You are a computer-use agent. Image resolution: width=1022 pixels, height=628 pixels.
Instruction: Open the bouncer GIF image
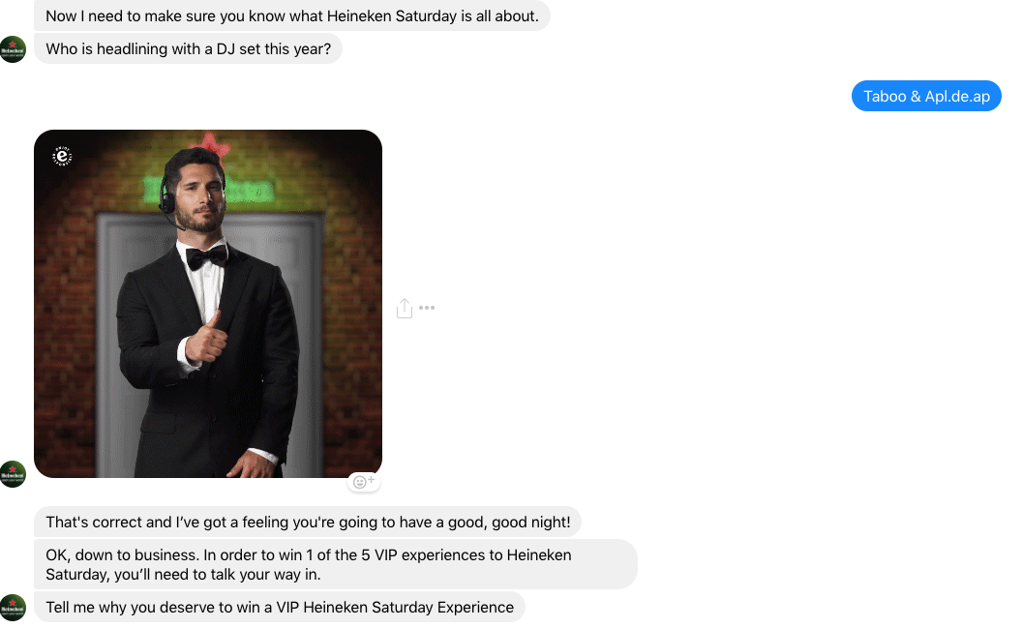click(208, 304)
